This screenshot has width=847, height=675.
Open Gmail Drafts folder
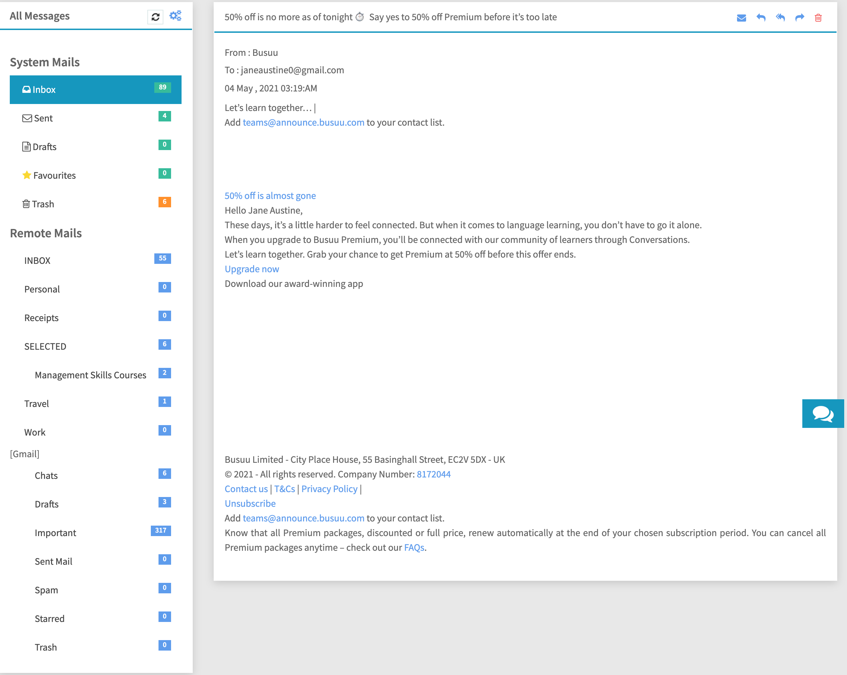(95, 505)
